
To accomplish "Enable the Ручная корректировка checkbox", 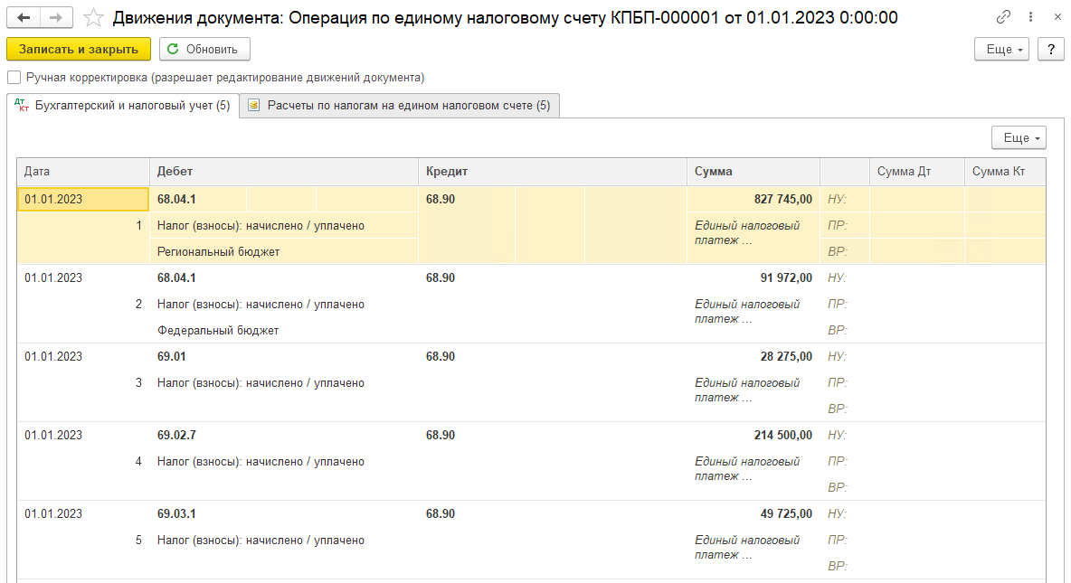I will point(14,78).
